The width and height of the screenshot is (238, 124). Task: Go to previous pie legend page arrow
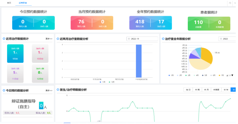point(227,75)
